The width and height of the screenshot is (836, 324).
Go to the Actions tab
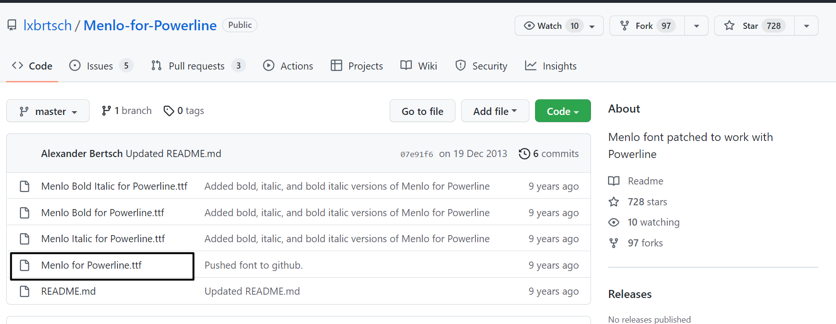point(288,66)
